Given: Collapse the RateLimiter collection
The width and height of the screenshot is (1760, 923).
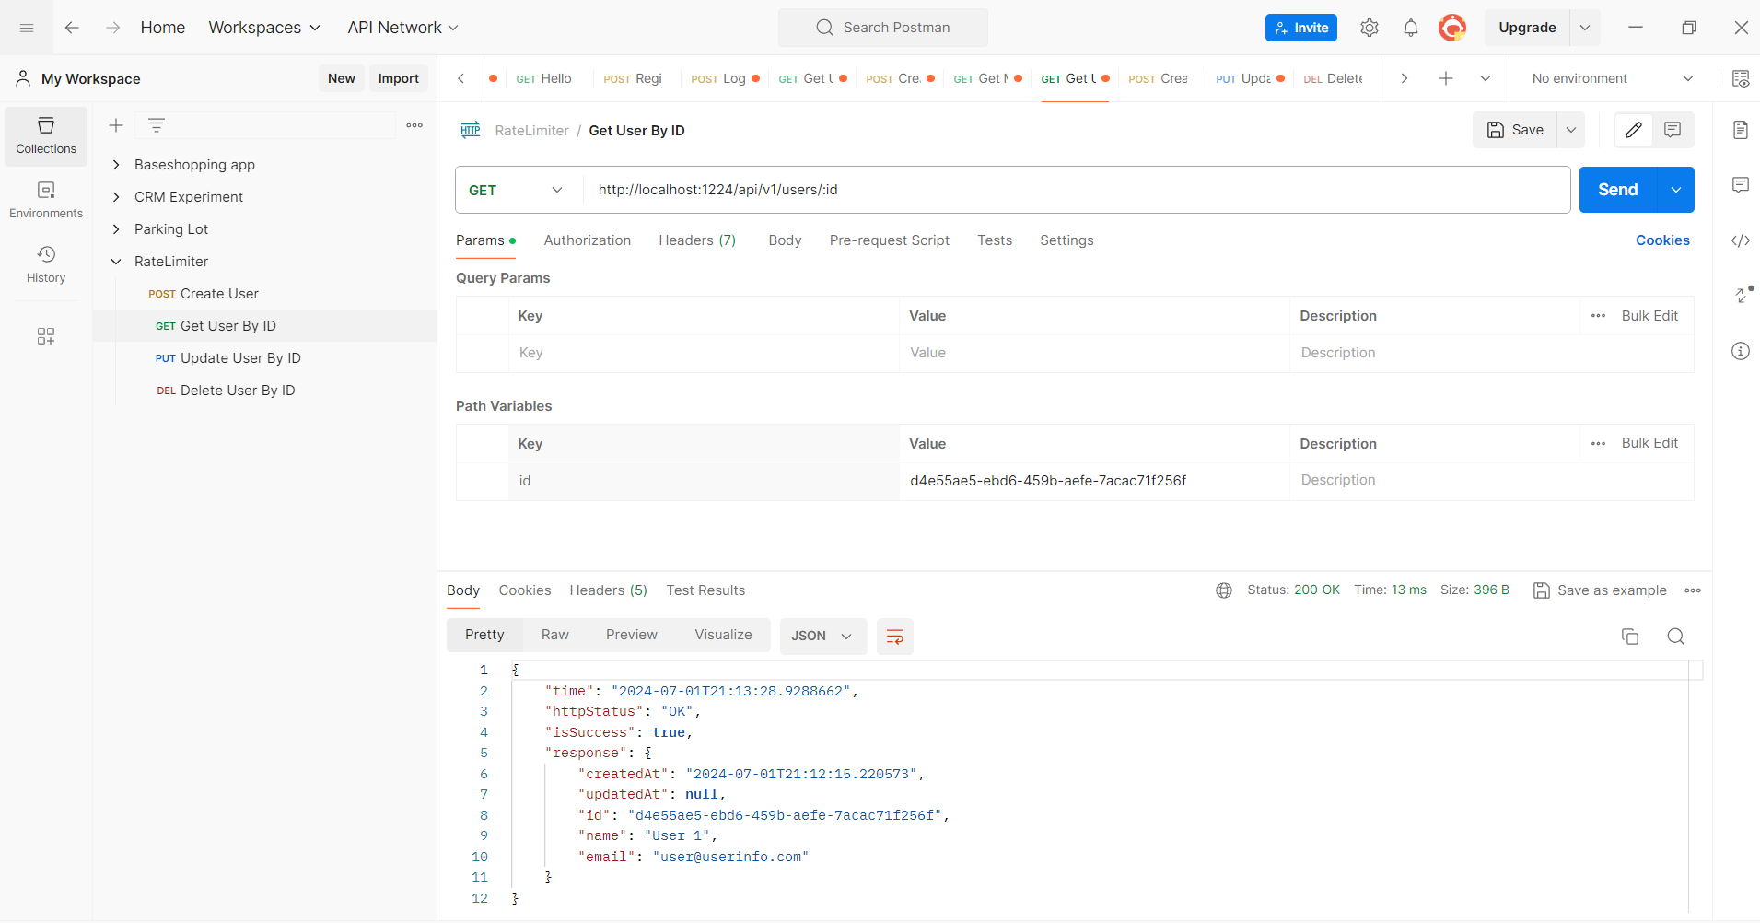Looking at the screenshot, I should (x=116, y=262).
